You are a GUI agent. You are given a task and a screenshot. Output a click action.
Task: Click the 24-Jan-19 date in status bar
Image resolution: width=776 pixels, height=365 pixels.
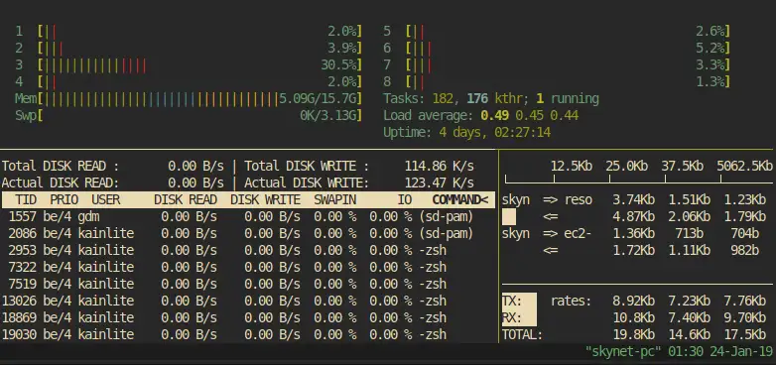pos(741,352)
